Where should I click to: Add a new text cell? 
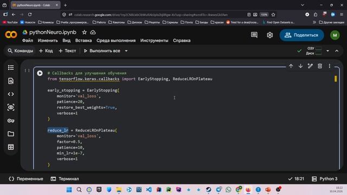tap(67, 51)
